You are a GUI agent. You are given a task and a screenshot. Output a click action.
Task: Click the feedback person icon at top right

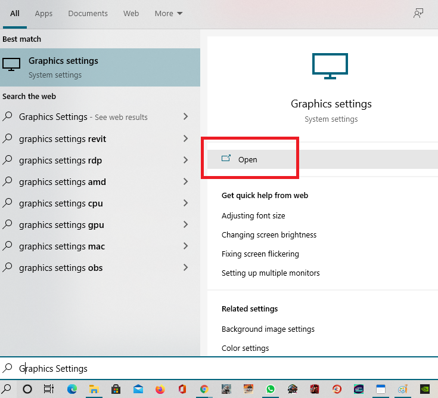[418, 13]
